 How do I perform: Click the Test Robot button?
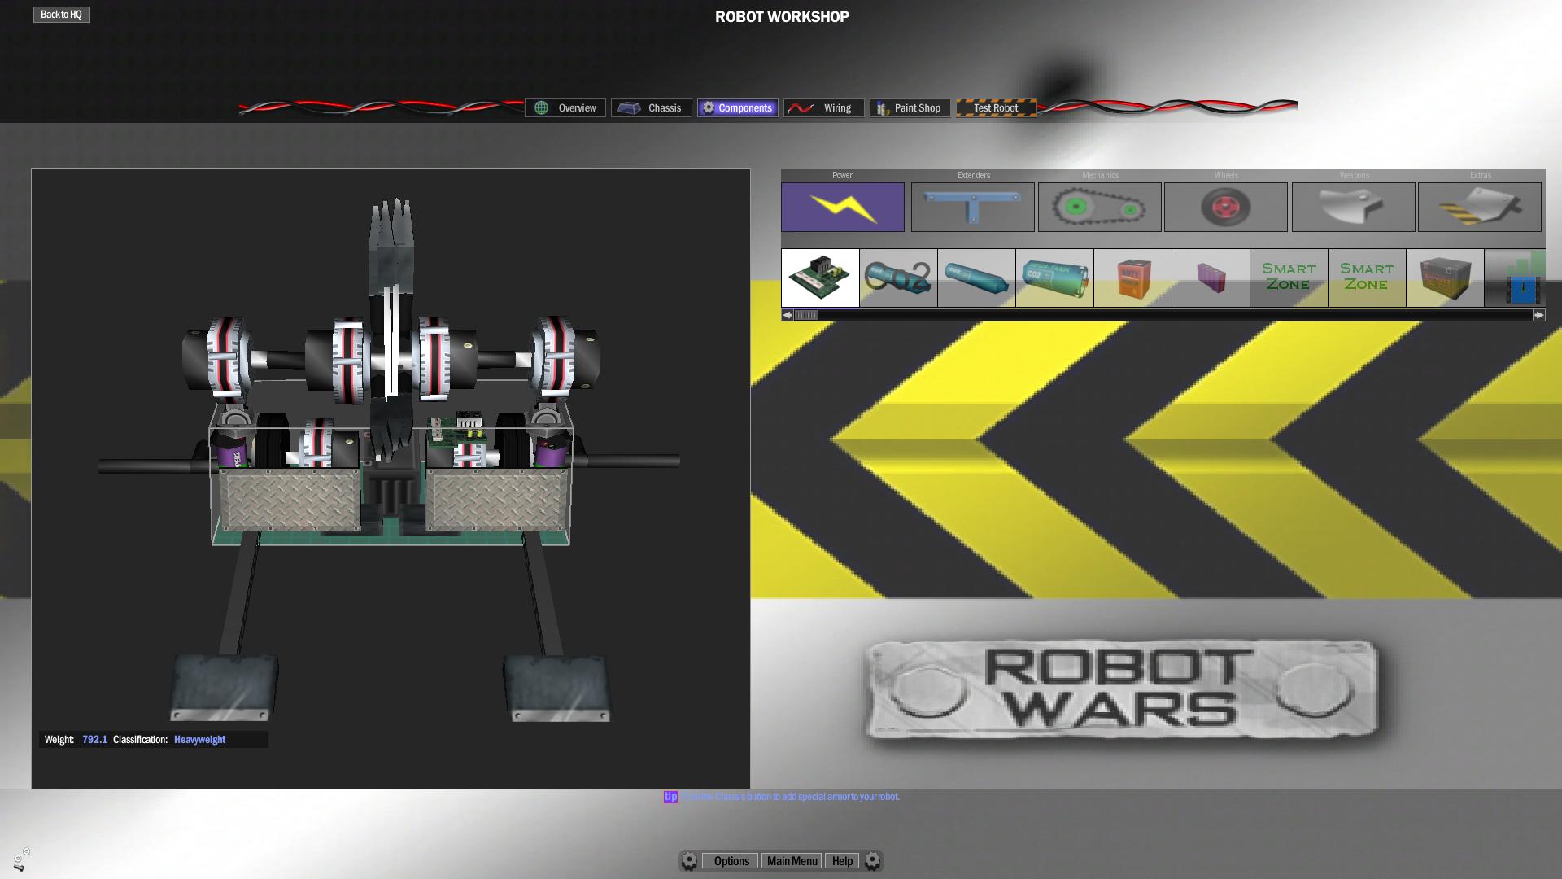pos(997,107)
